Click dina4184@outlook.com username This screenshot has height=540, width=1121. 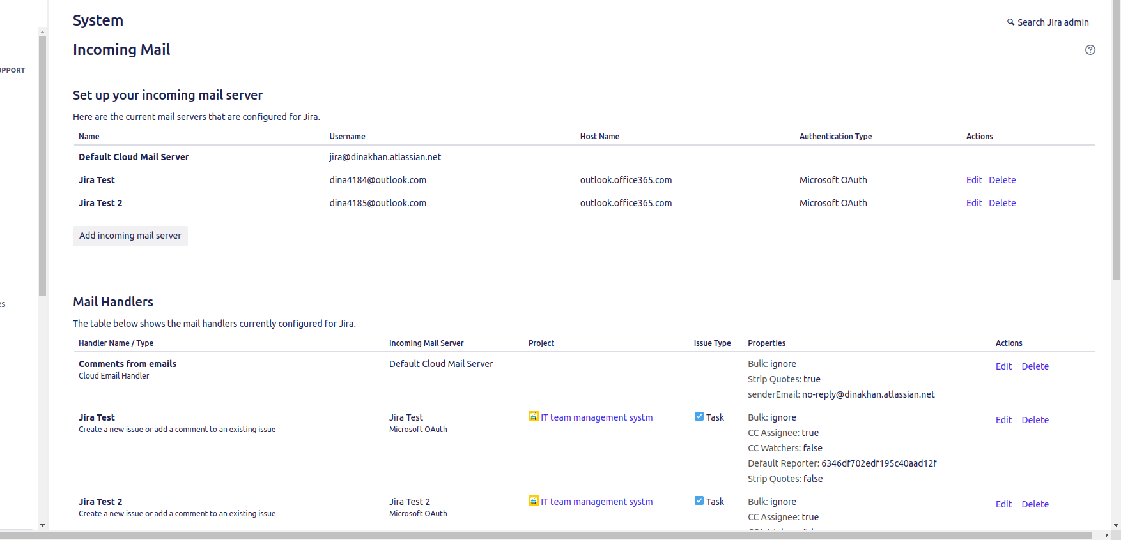click(378, 180)
